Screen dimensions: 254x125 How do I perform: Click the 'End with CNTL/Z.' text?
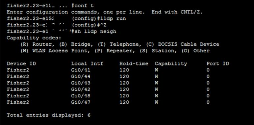coord(177,12)
